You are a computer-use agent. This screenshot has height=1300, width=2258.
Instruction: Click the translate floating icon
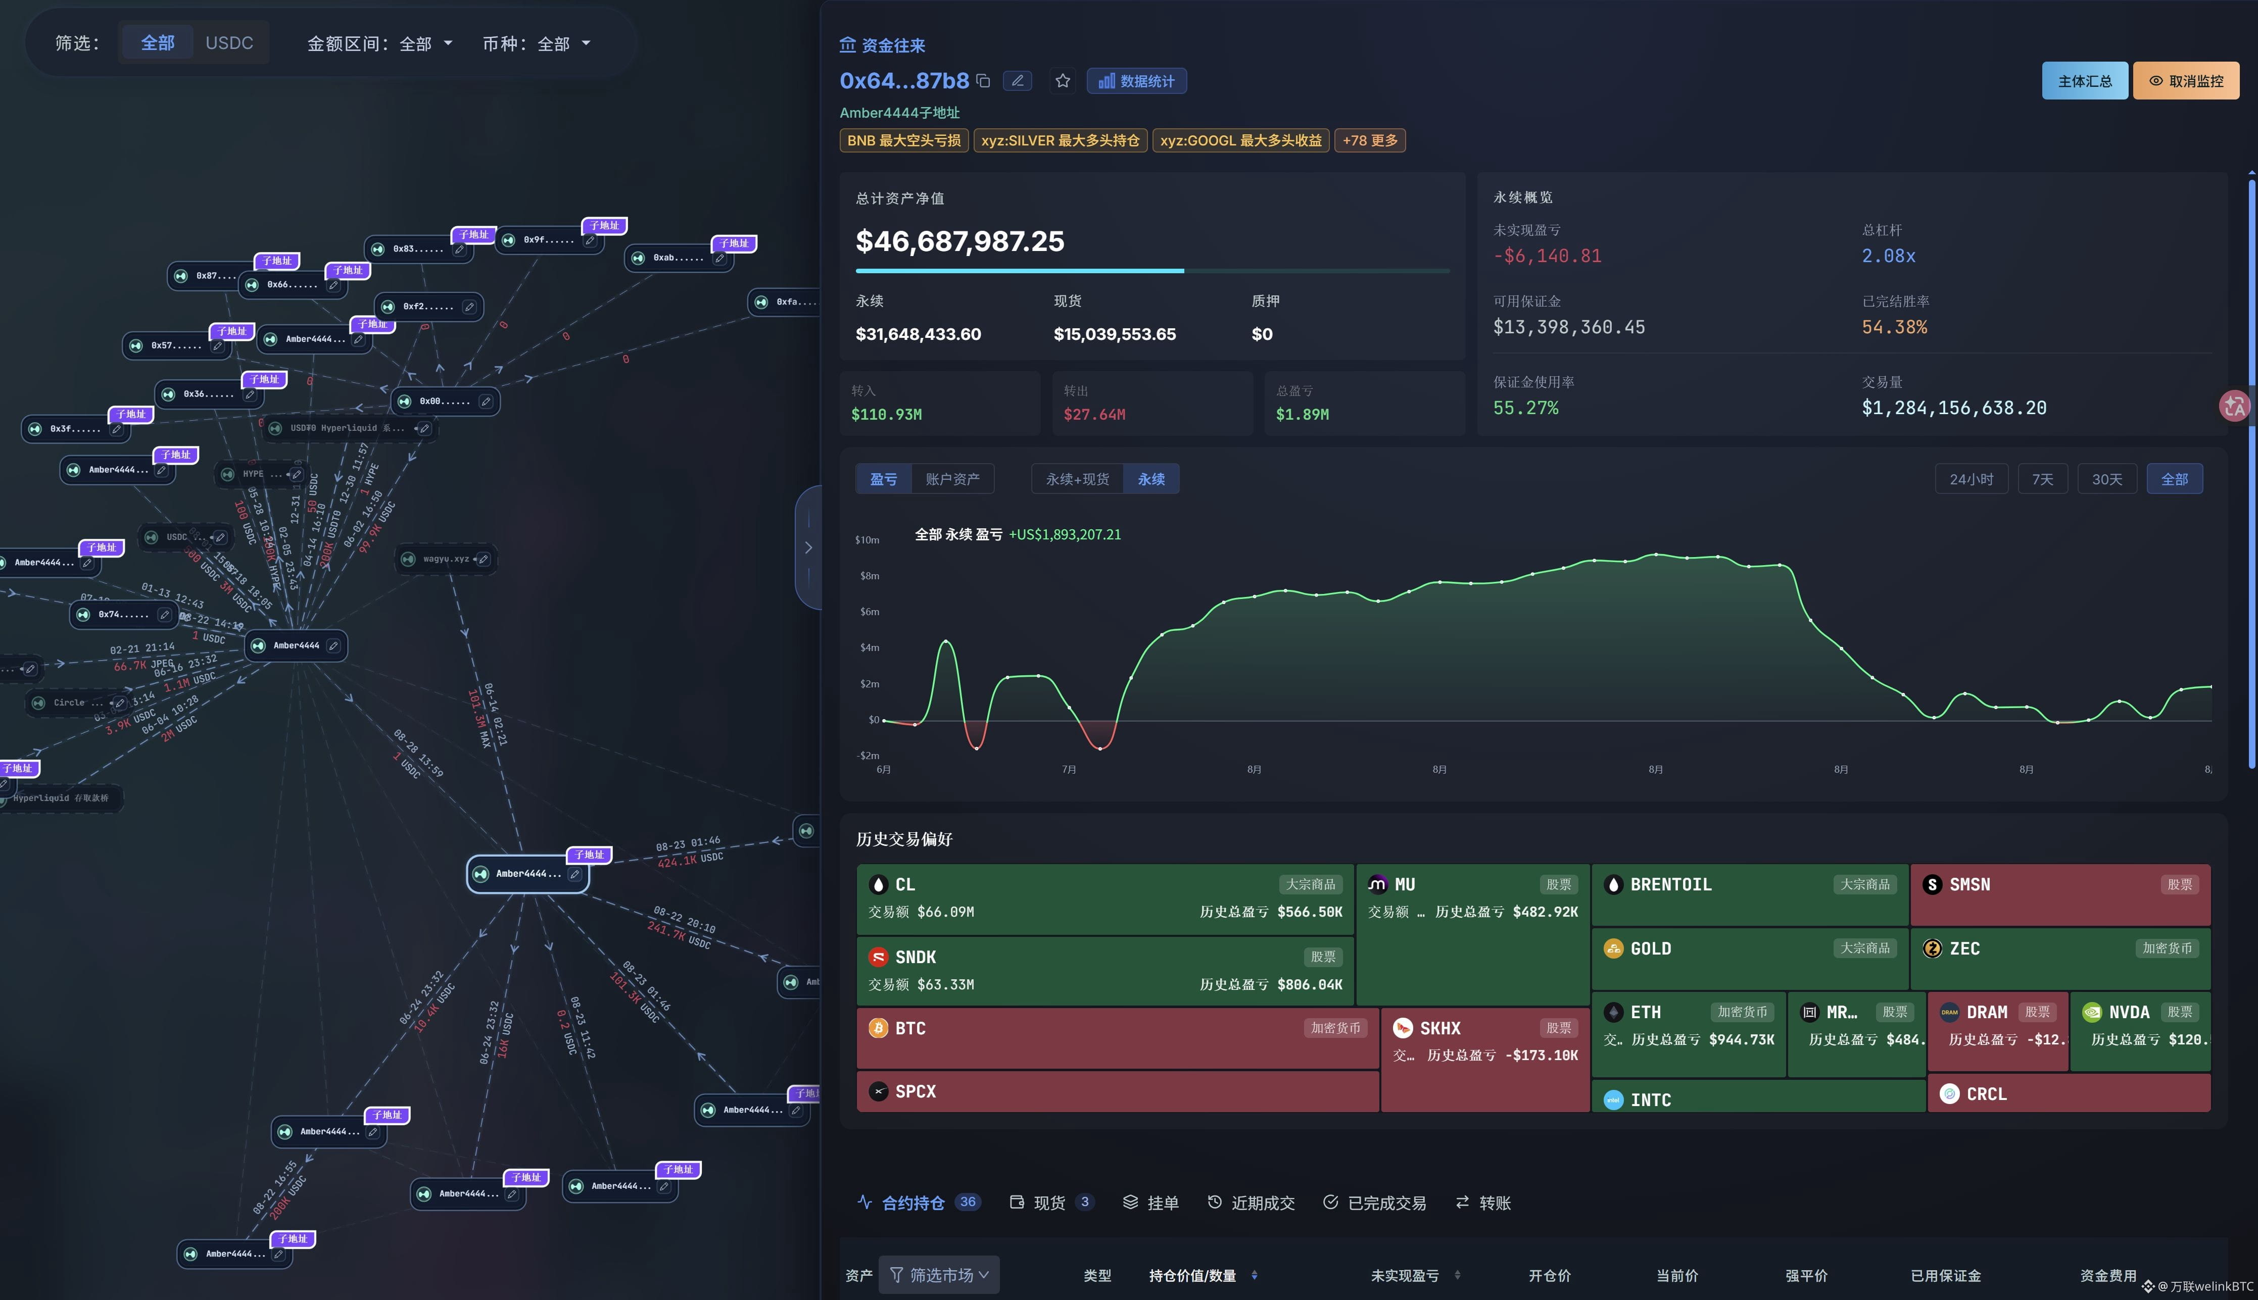pos(2235,406)
